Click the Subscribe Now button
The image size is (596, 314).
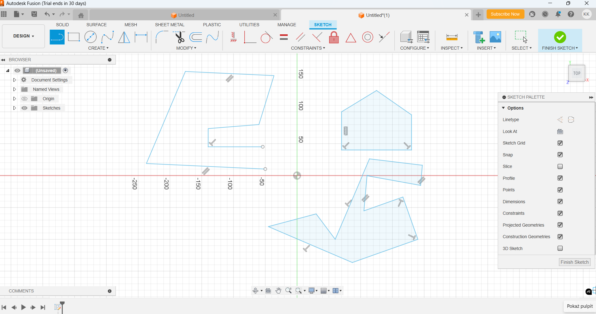505,14
